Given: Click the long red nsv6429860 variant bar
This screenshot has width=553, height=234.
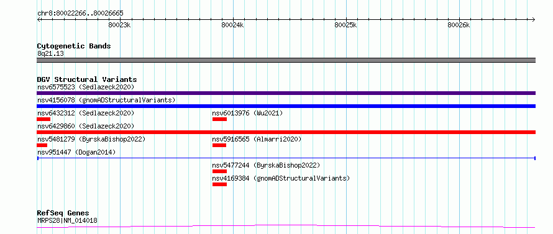Looking at the screenshot, I should (x=286, y=132).
